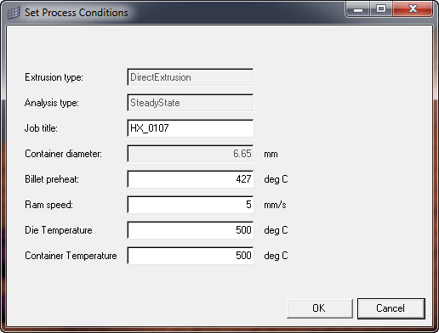Click the 'Extrusion type:' label

54,77
